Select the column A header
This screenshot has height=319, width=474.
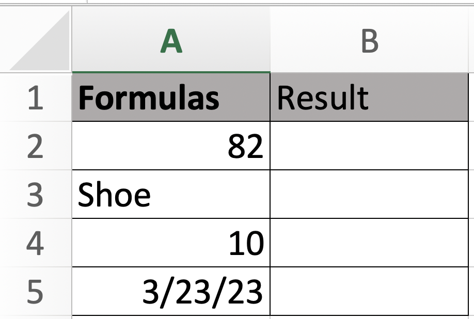[x=171, y=41]
